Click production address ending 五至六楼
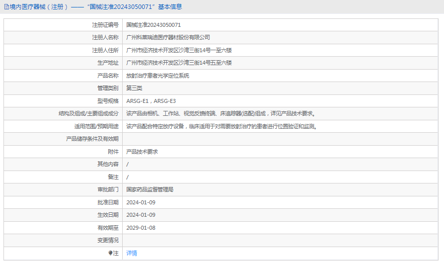 (x=179, y=63)
